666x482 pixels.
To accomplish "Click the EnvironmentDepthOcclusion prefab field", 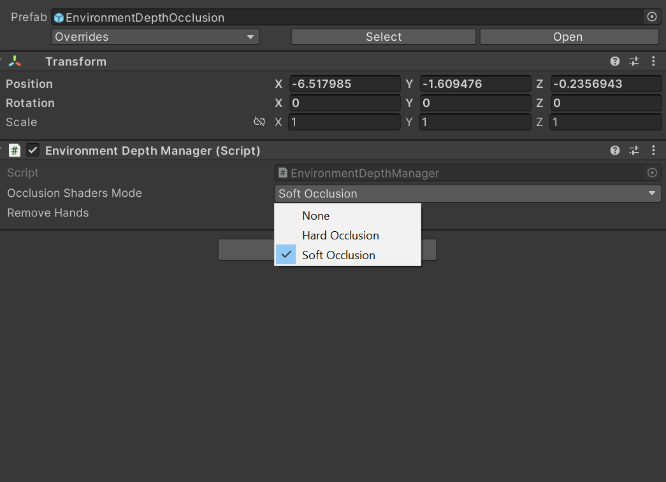I will tap(356, 17).
